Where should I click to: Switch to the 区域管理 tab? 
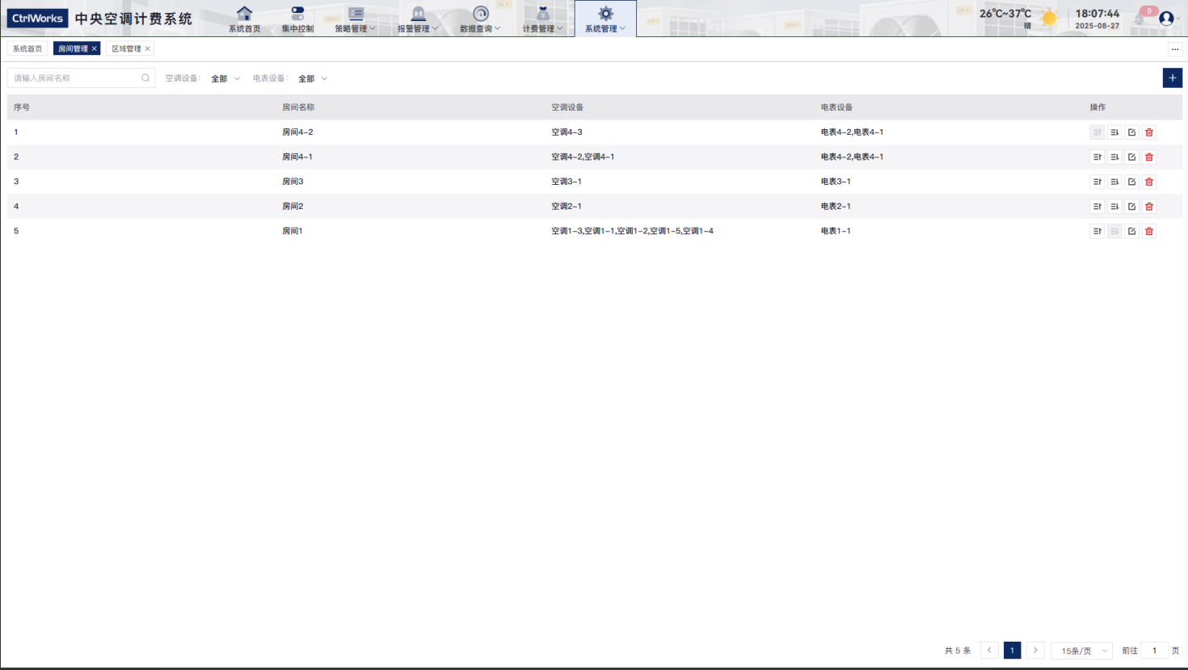click(126, 49)
